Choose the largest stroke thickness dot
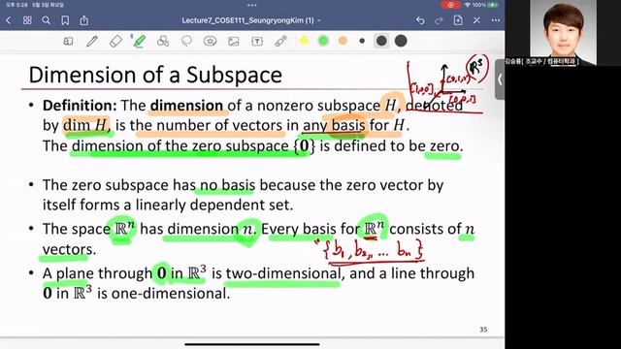Viewport: 621px width, 349px height. click(401, 41)
